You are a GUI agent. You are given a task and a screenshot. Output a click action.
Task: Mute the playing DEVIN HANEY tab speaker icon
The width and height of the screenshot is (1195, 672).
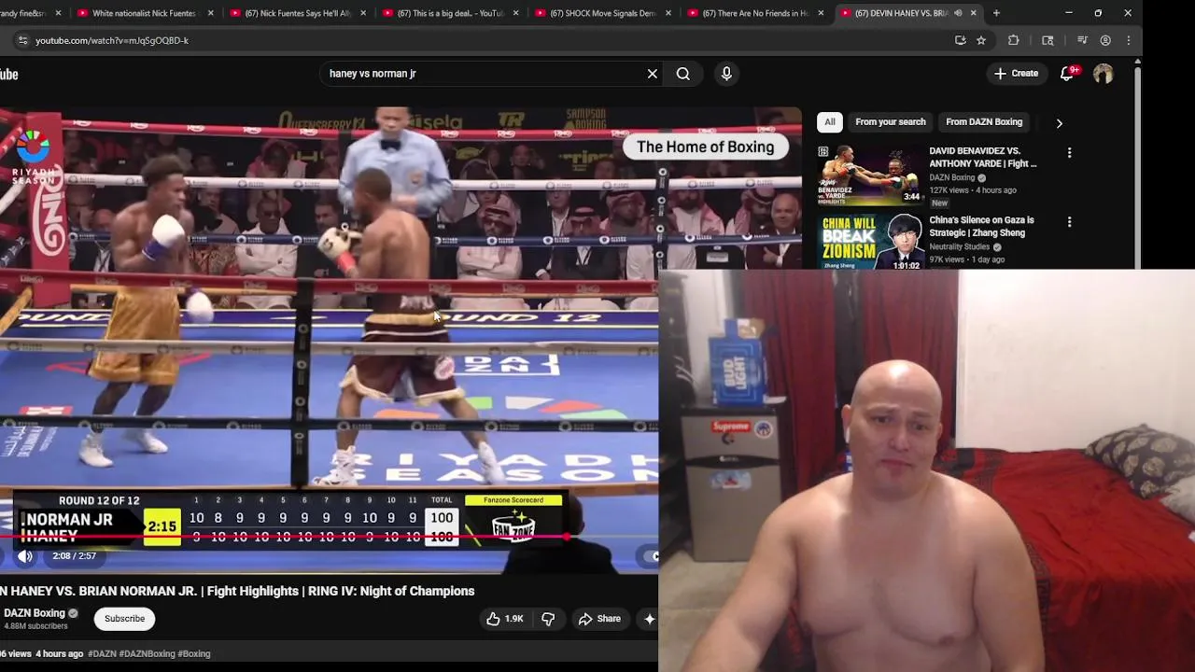tap(958, 13)
